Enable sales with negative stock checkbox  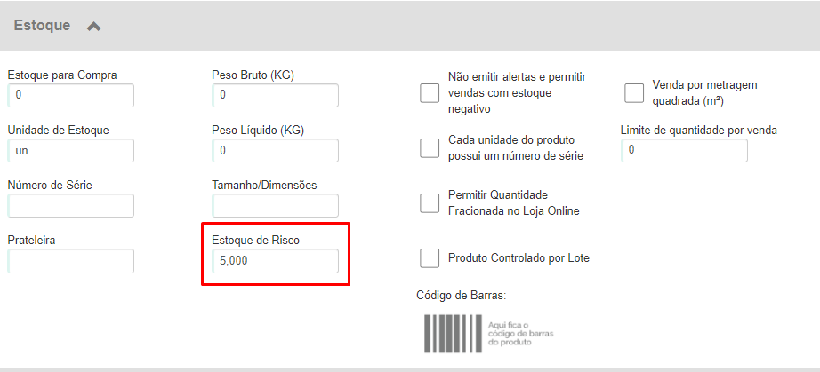click(x=430, y=93)
